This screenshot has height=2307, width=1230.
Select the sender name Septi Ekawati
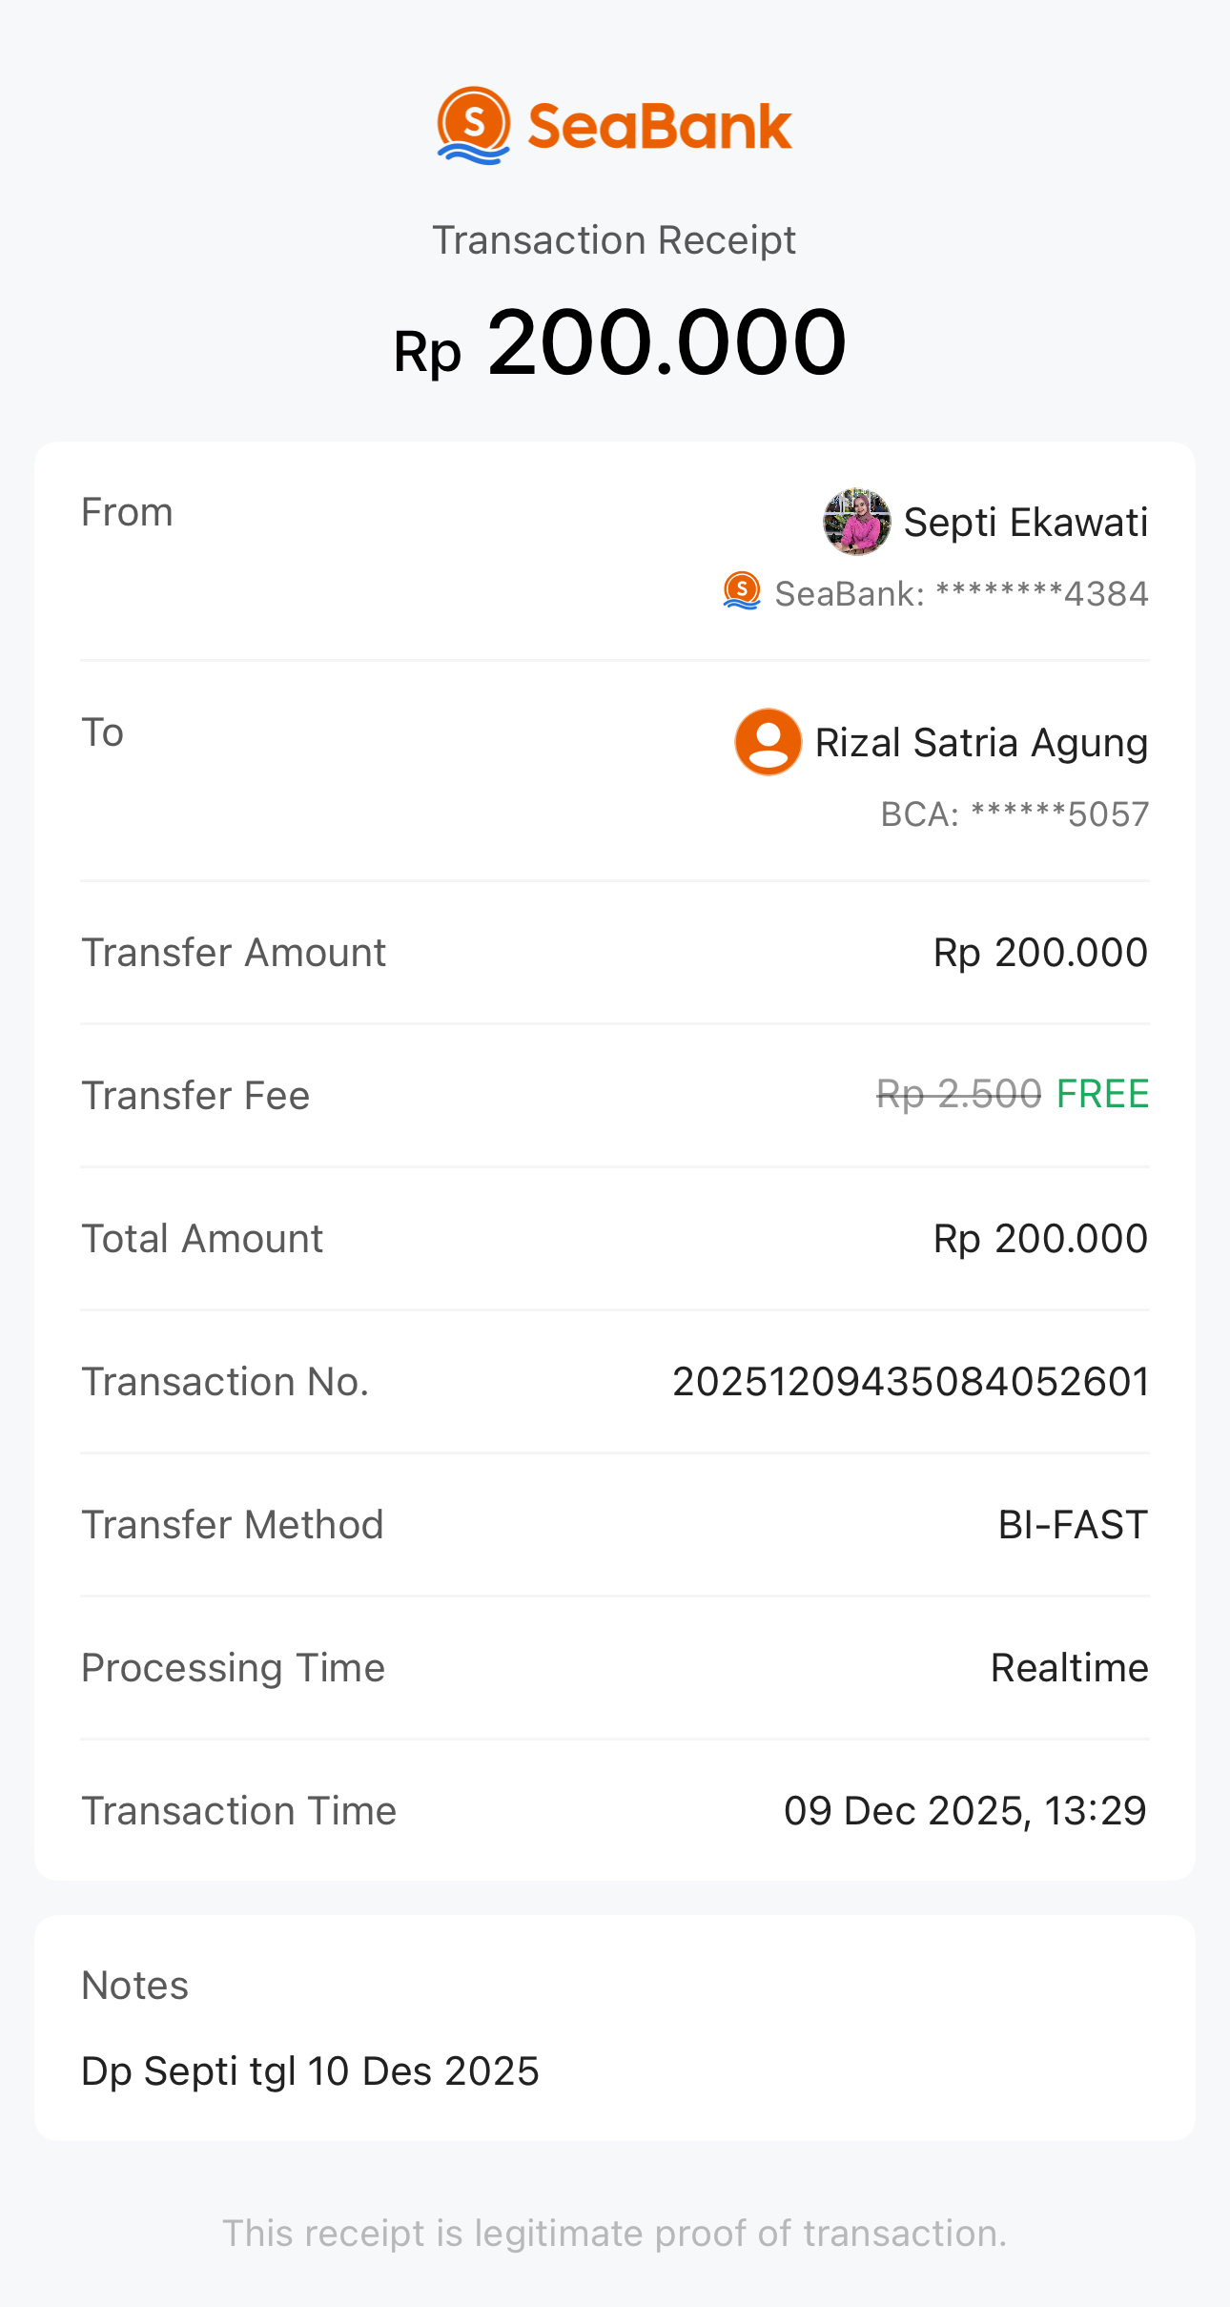click(x=1026, y=523)
